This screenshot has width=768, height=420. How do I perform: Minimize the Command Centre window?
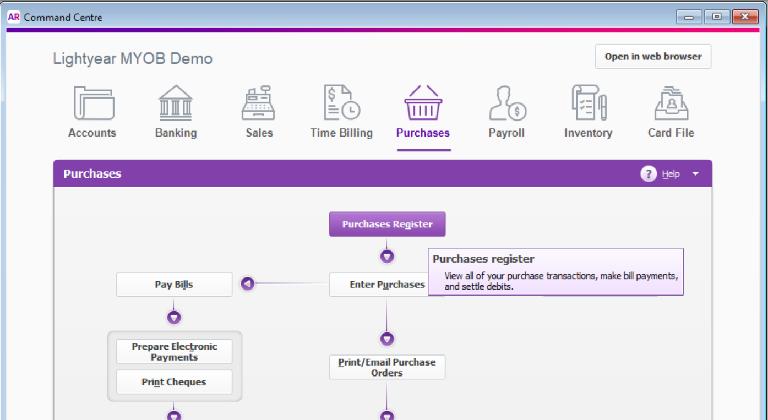pyautogui.click(x=689, y=17)
